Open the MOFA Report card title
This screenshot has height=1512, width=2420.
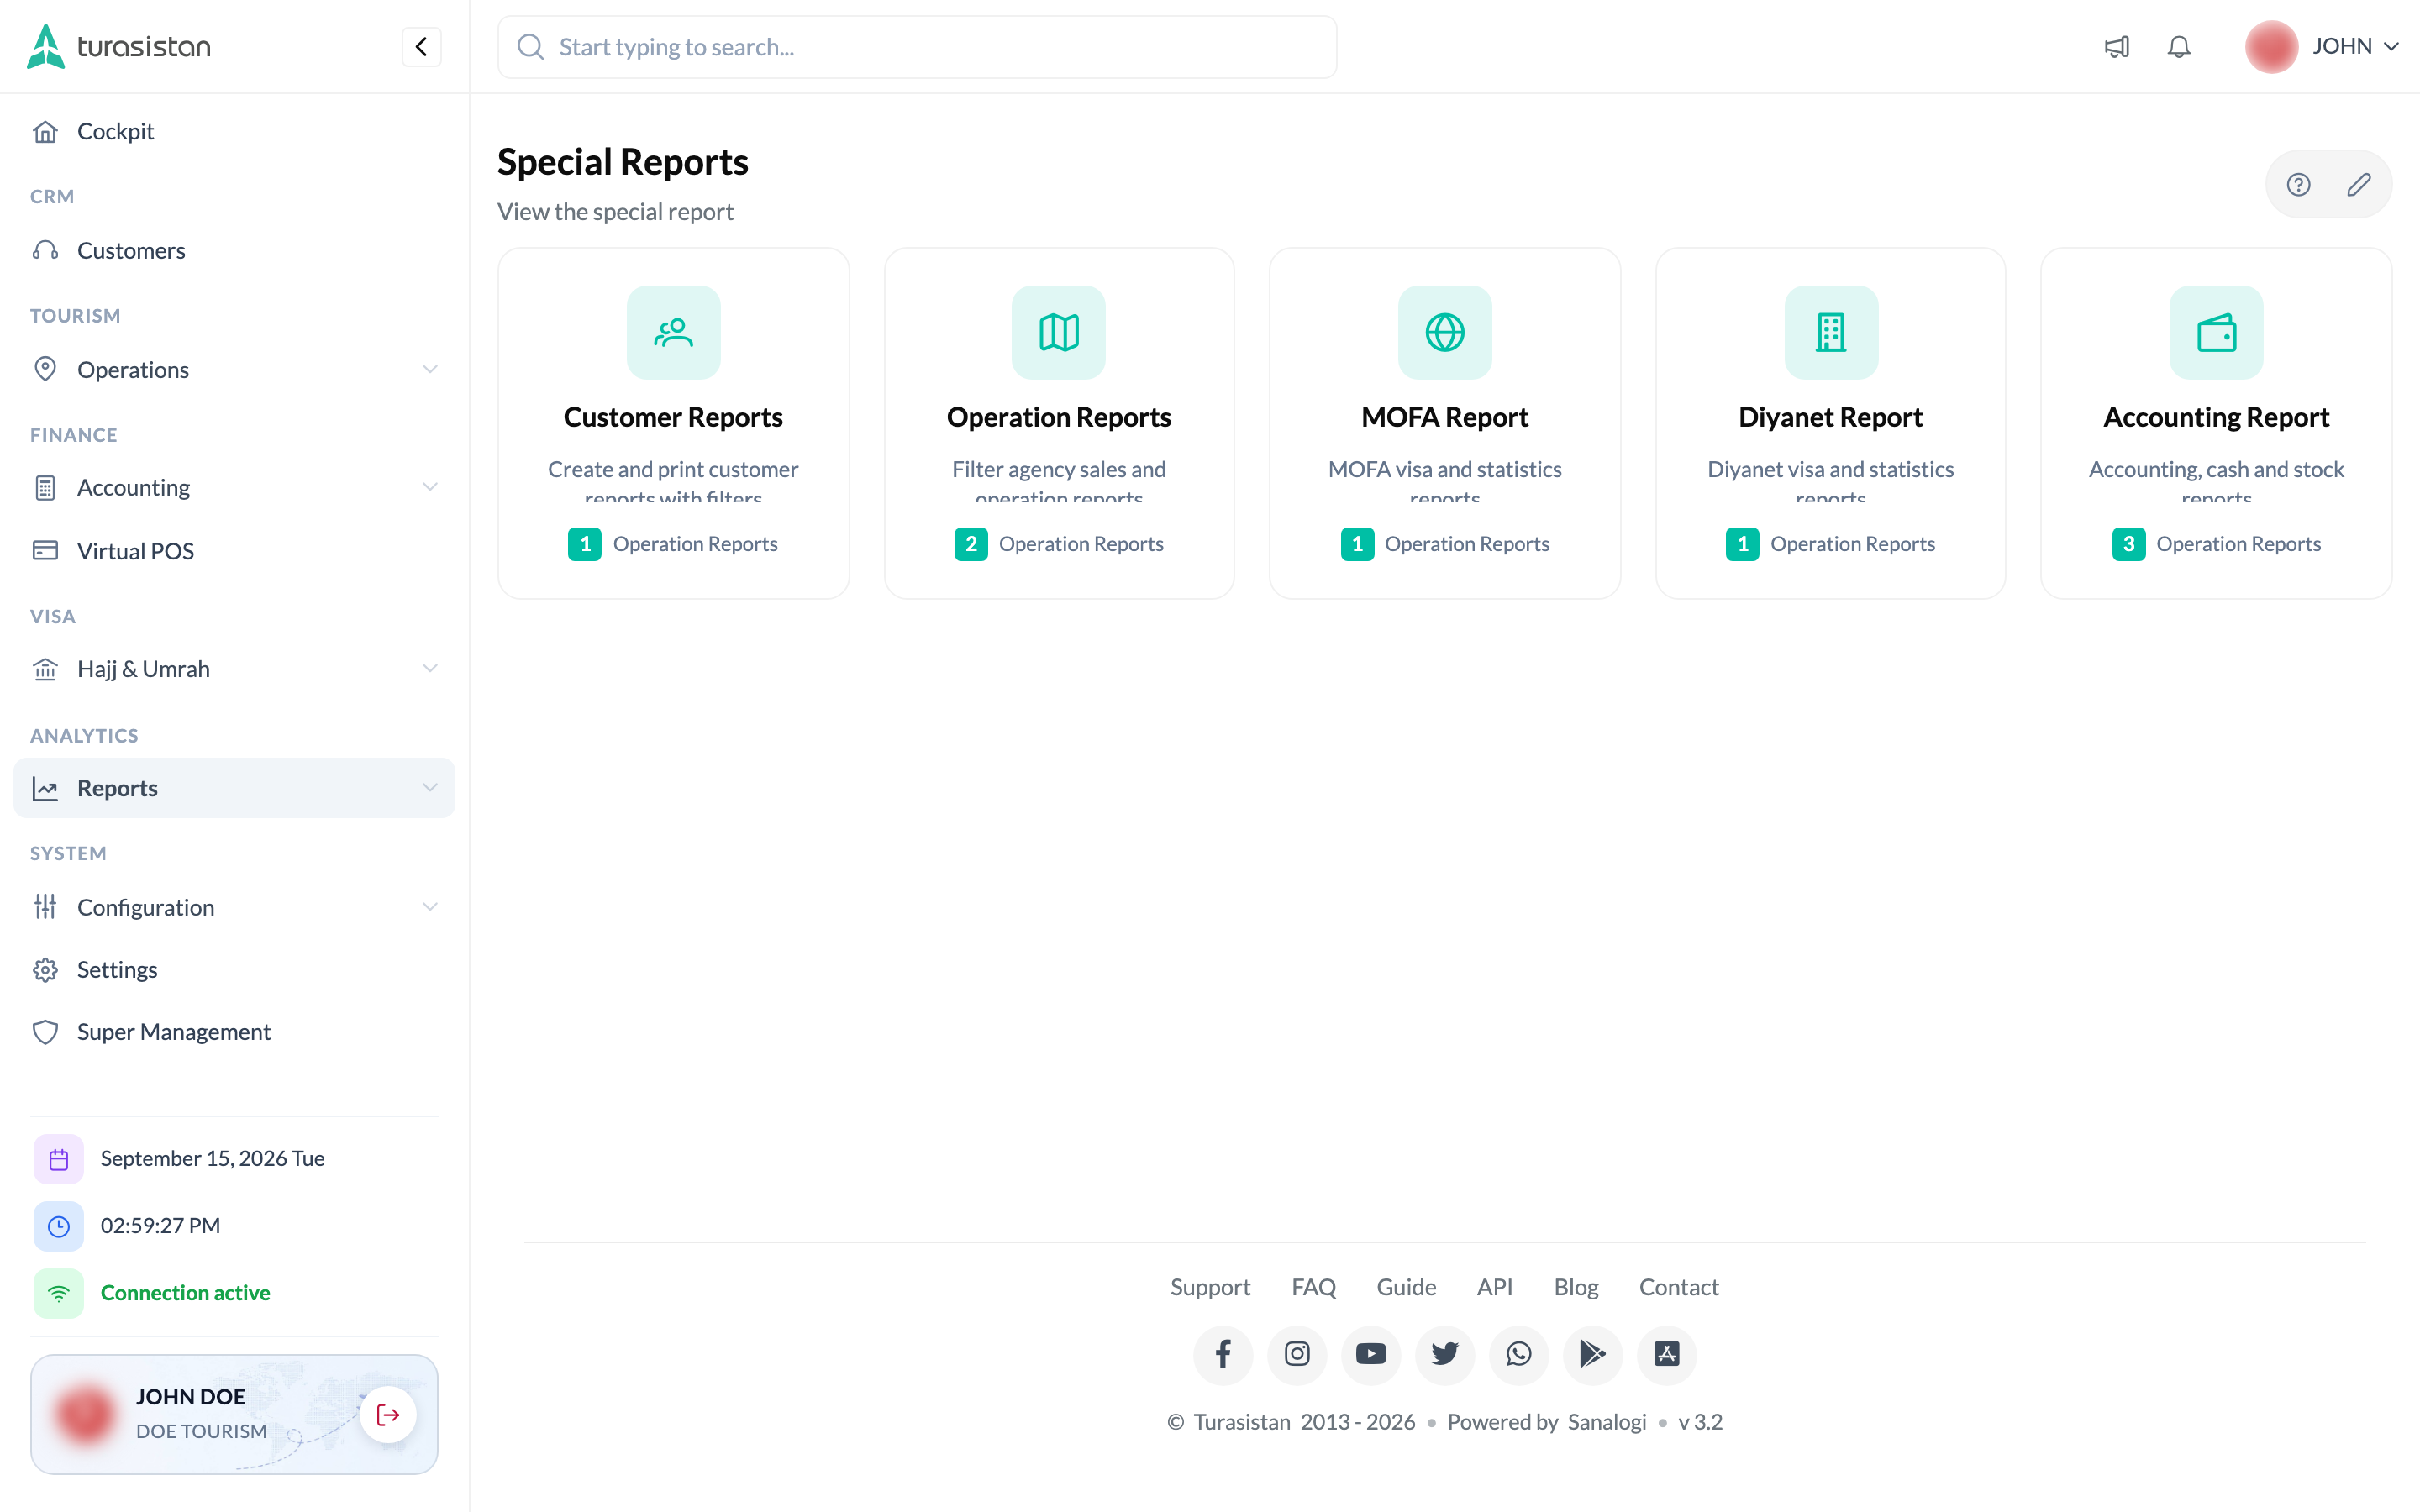point(1445,417)
